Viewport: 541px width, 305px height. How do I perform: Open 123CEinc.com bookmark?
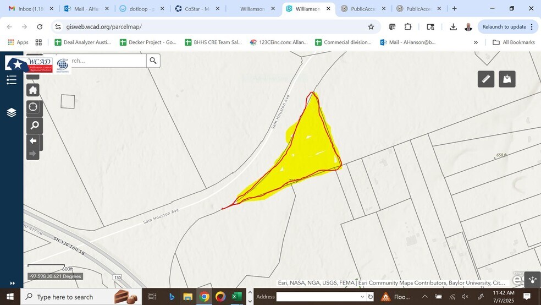[279, 42]
